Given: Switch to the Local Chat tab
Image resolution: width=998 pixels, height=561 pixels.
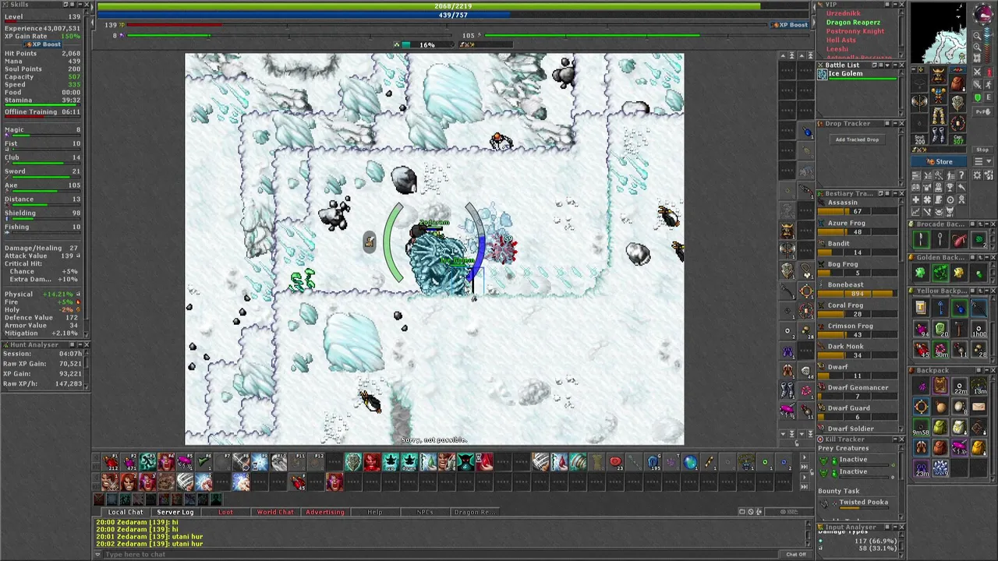Looking at the screenshot, I should pyautogui.click(x=125, y=512).
